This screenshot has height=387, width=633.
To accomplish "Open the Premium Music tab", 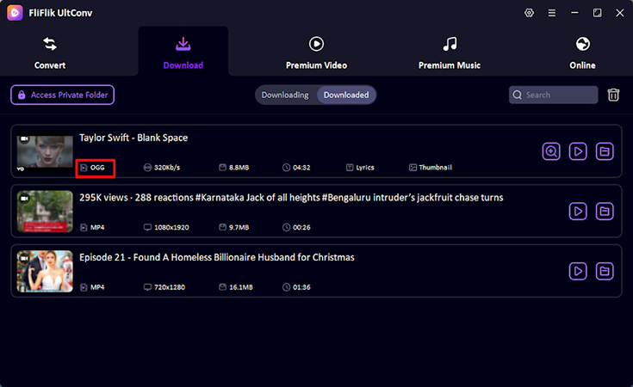I will click(x=450, y=52).
